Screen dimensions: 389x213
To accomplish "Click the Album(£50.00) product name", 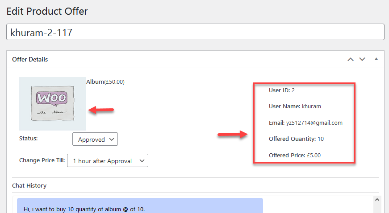I will pos(105,82).
